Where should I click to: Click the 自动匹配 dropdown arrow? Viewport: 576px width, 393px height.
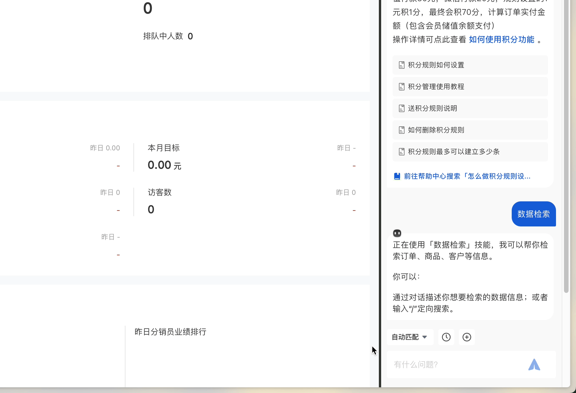[x=425, y=337]
